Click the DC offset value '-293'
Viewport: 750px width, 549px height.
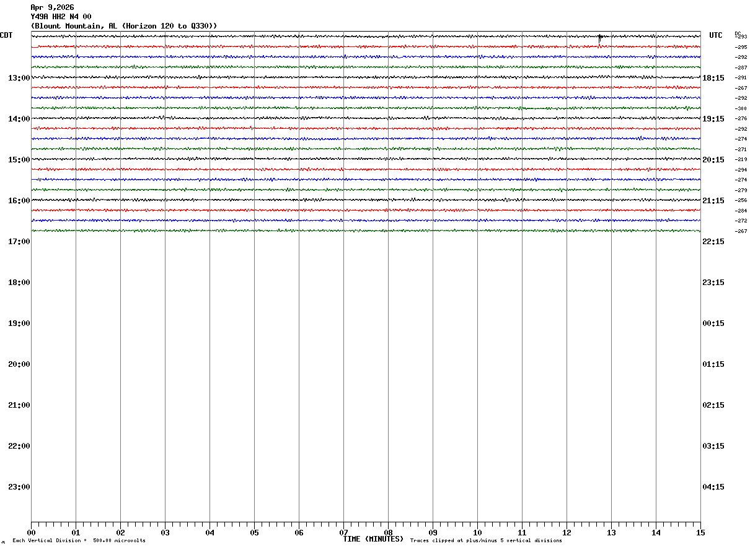(x=741, y=37)
